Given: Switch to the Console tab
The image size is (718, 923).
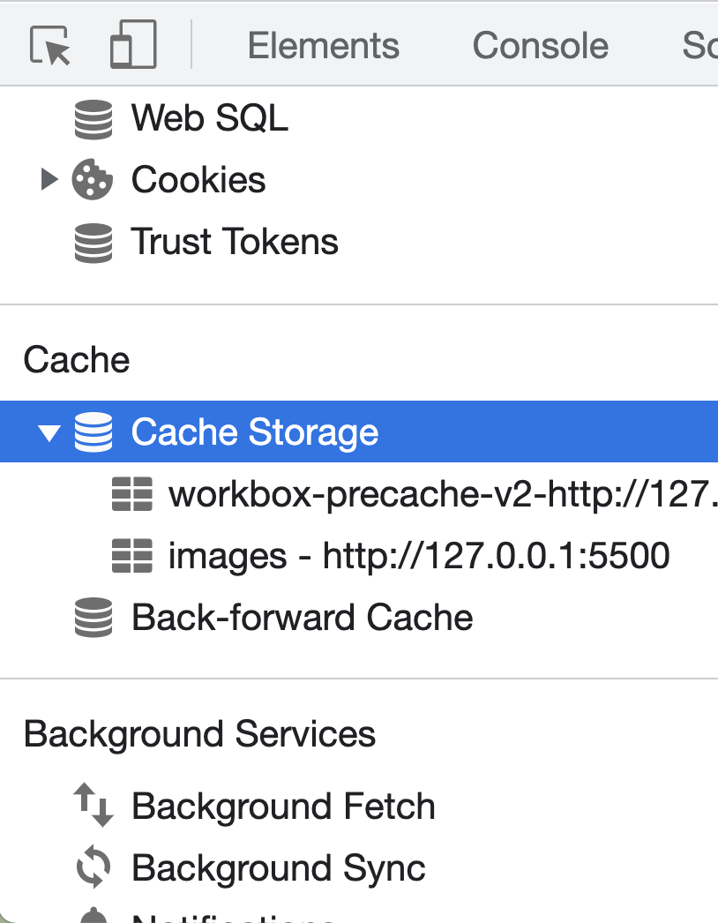Looking at the screenshot, I should click(541, 46).
